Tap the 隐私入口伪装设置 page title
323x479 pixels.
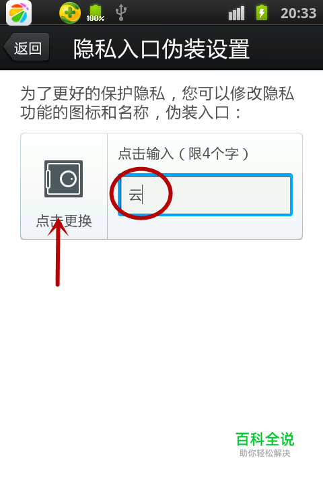(161, 49)
